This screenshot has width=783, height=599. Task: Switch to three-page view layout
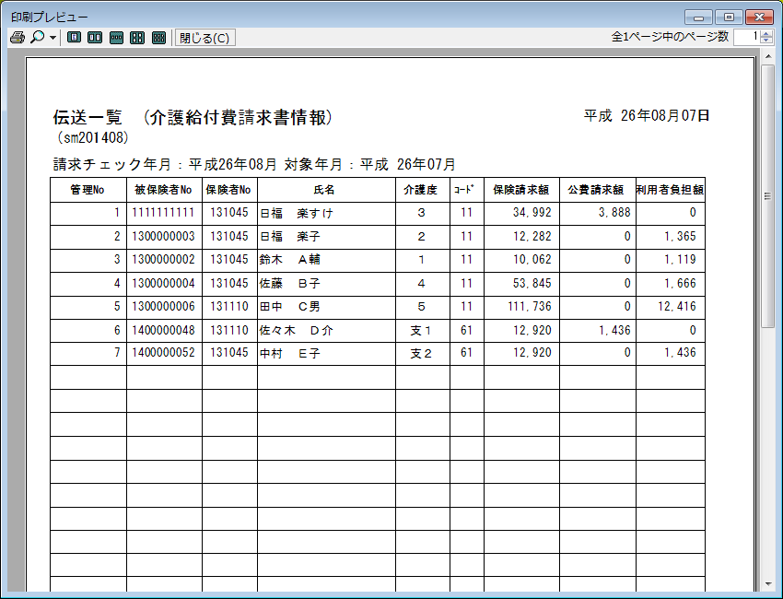(x=116, y=38)
